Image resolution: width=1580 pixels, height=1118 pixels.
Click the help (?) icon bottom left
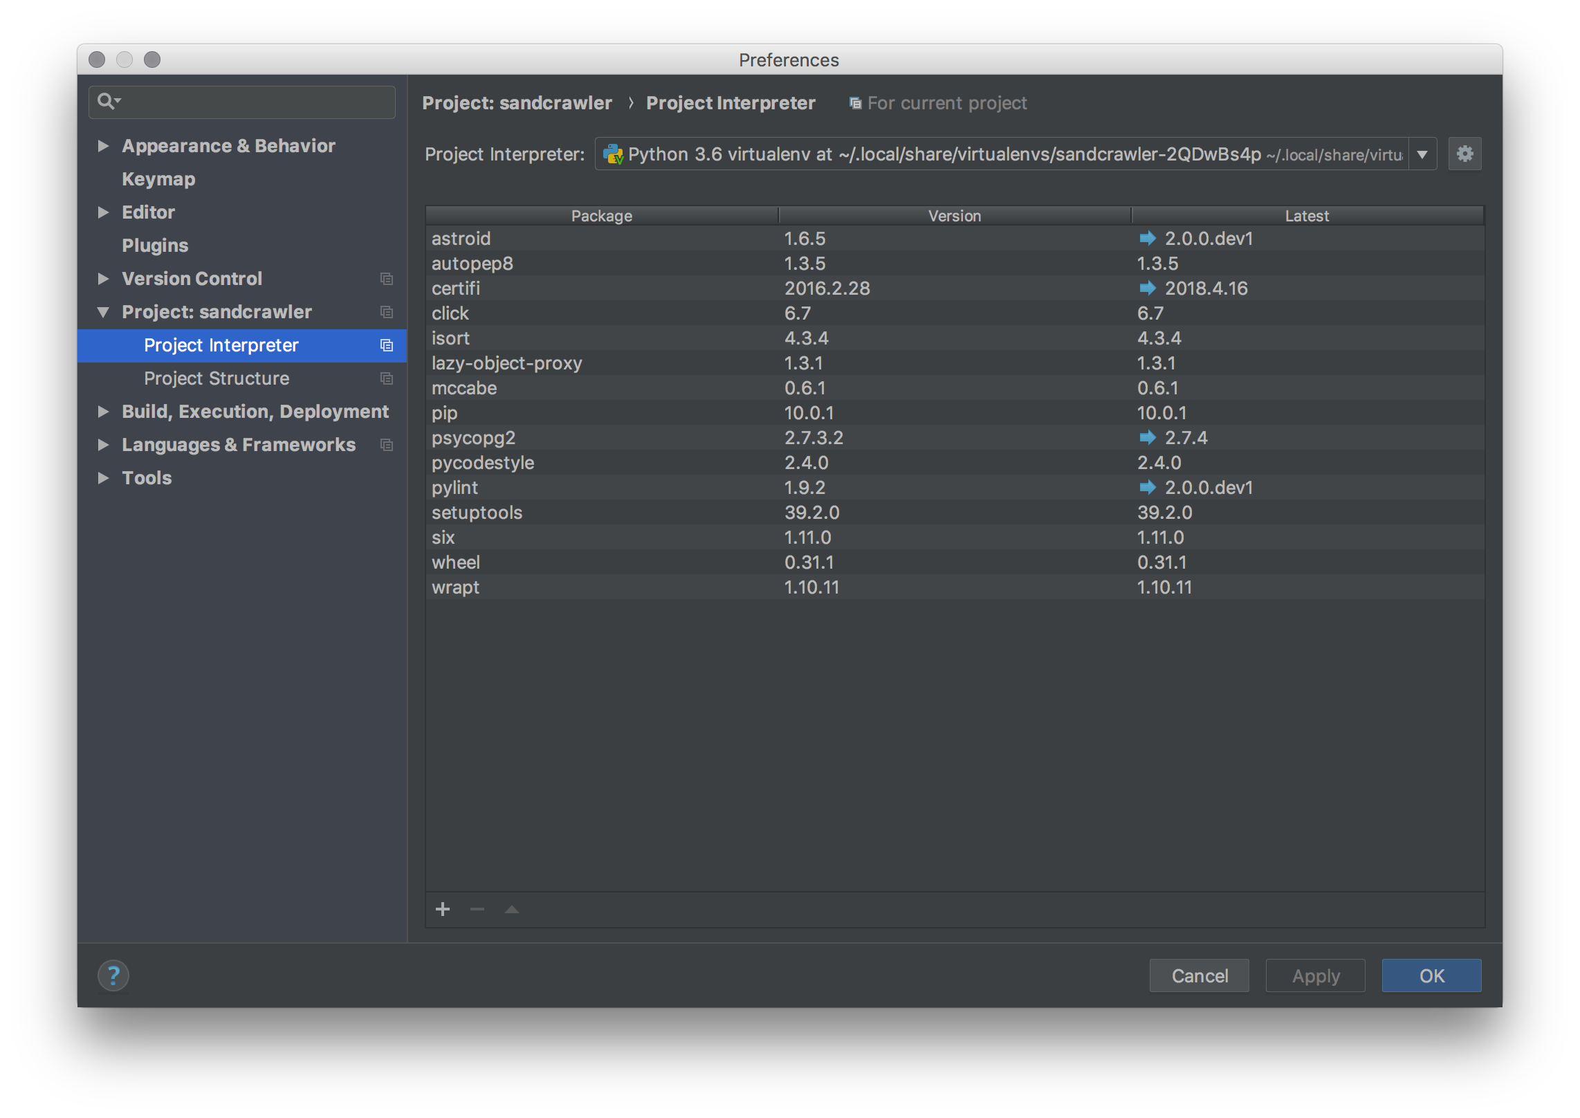[x=113, y=974]
